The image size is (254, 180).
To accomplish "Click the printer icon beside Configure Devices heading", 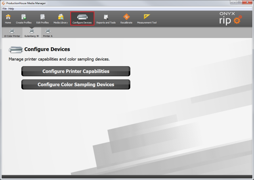I will tap(16, 50).
